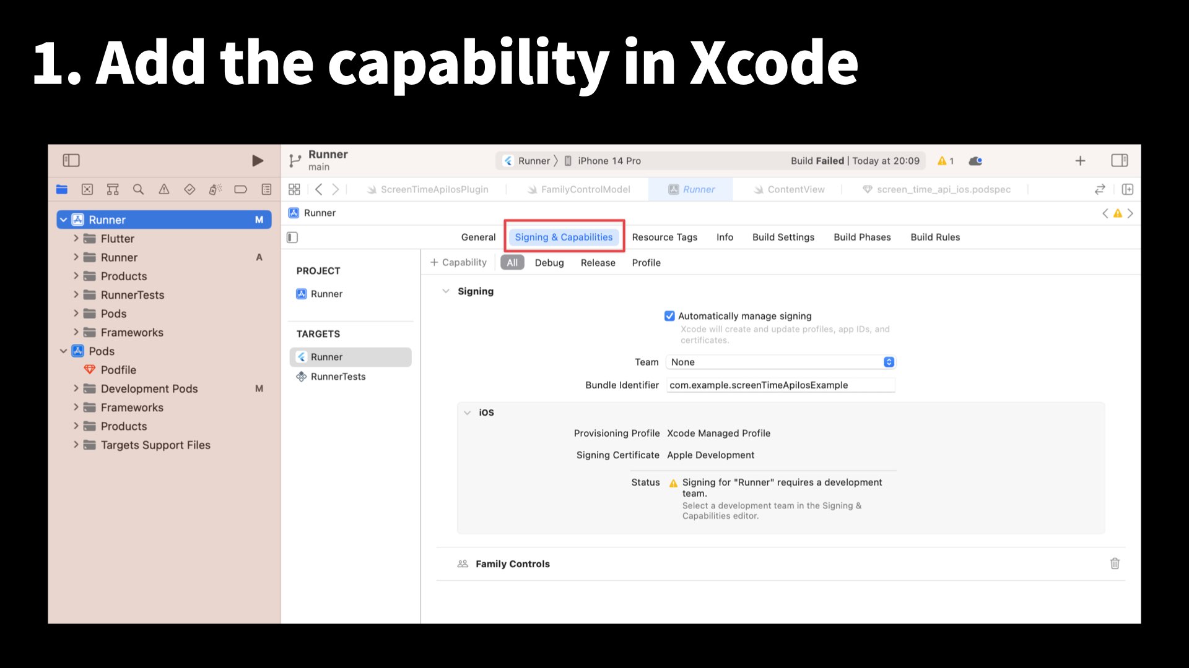1189x668 pixels.
Task: Click the add plus icon in toolbar
Action: [x=1080, y=161]
